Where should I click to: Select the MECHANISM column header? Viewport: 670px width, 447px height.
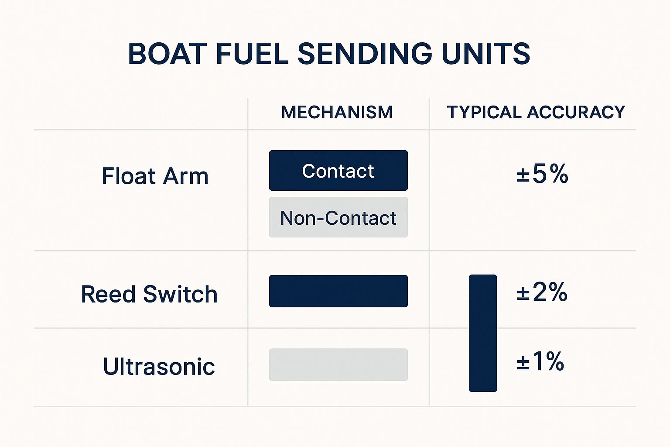point(337,113)
